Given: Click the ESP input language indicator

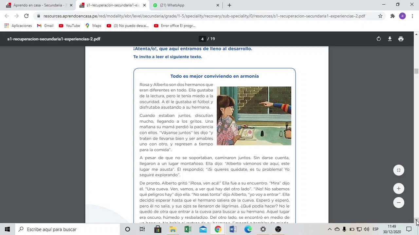Looking at the screenshot, I should pos(375,229).
